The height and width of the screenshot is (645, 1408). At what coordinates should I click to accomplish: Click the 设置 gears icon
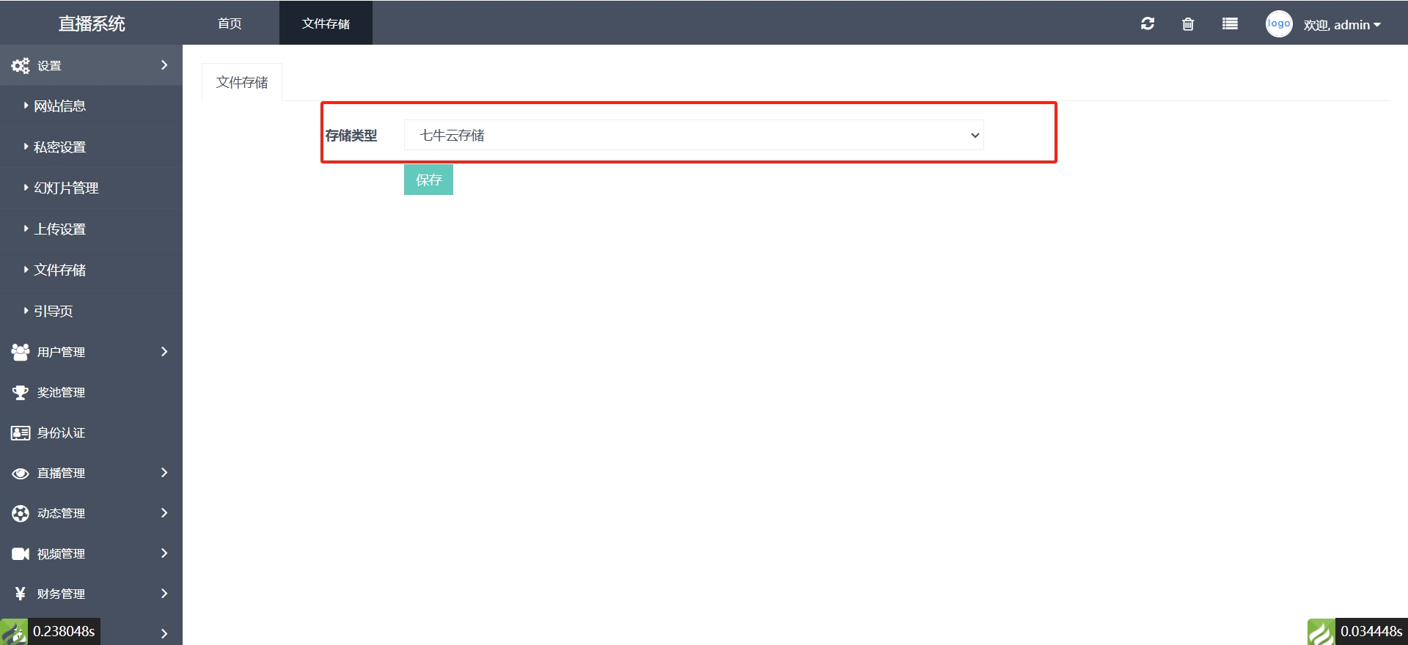coord(21,65)
